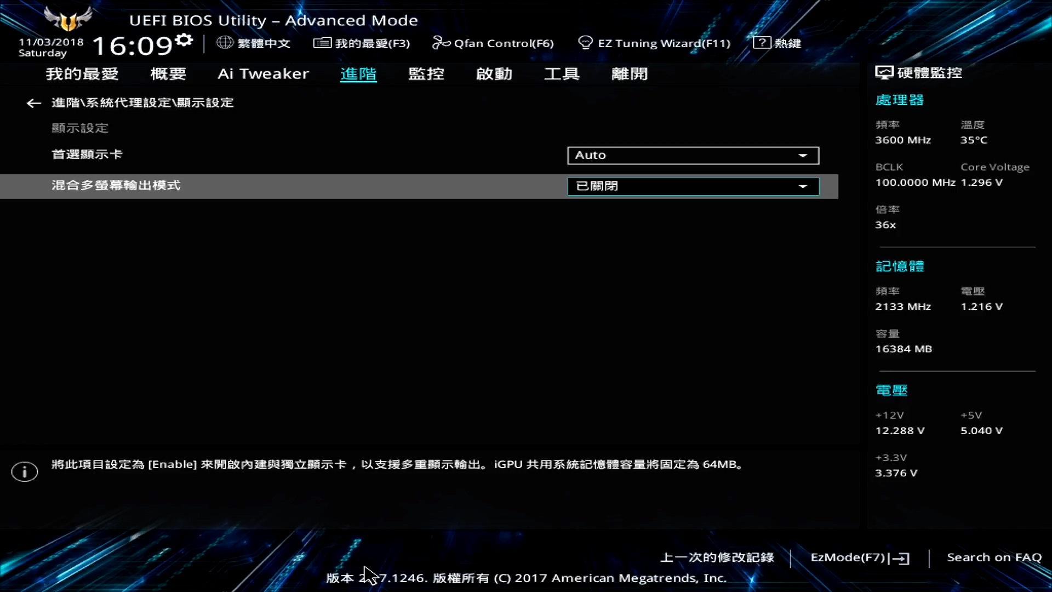Click the back arrow to leave 顯示設定
This screenshot has height=592, width=1052.
[x=33, y=103]
